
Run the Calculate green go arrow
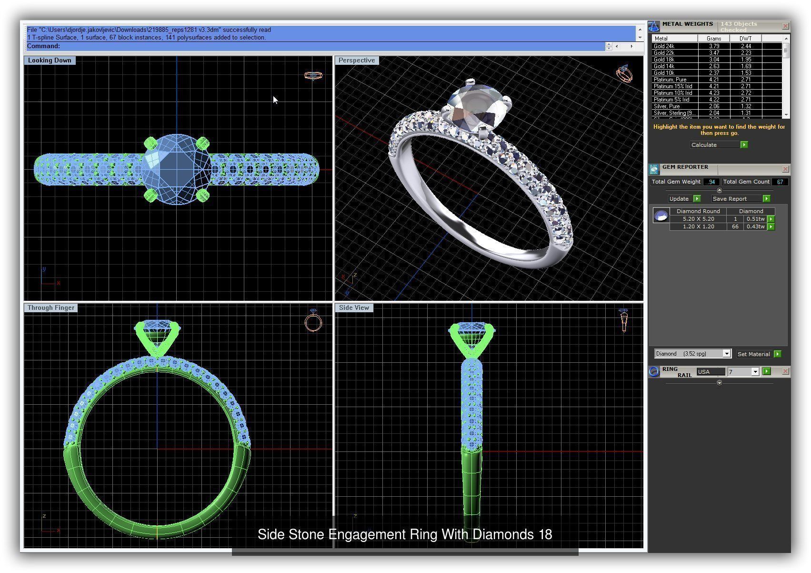point(744,145)
